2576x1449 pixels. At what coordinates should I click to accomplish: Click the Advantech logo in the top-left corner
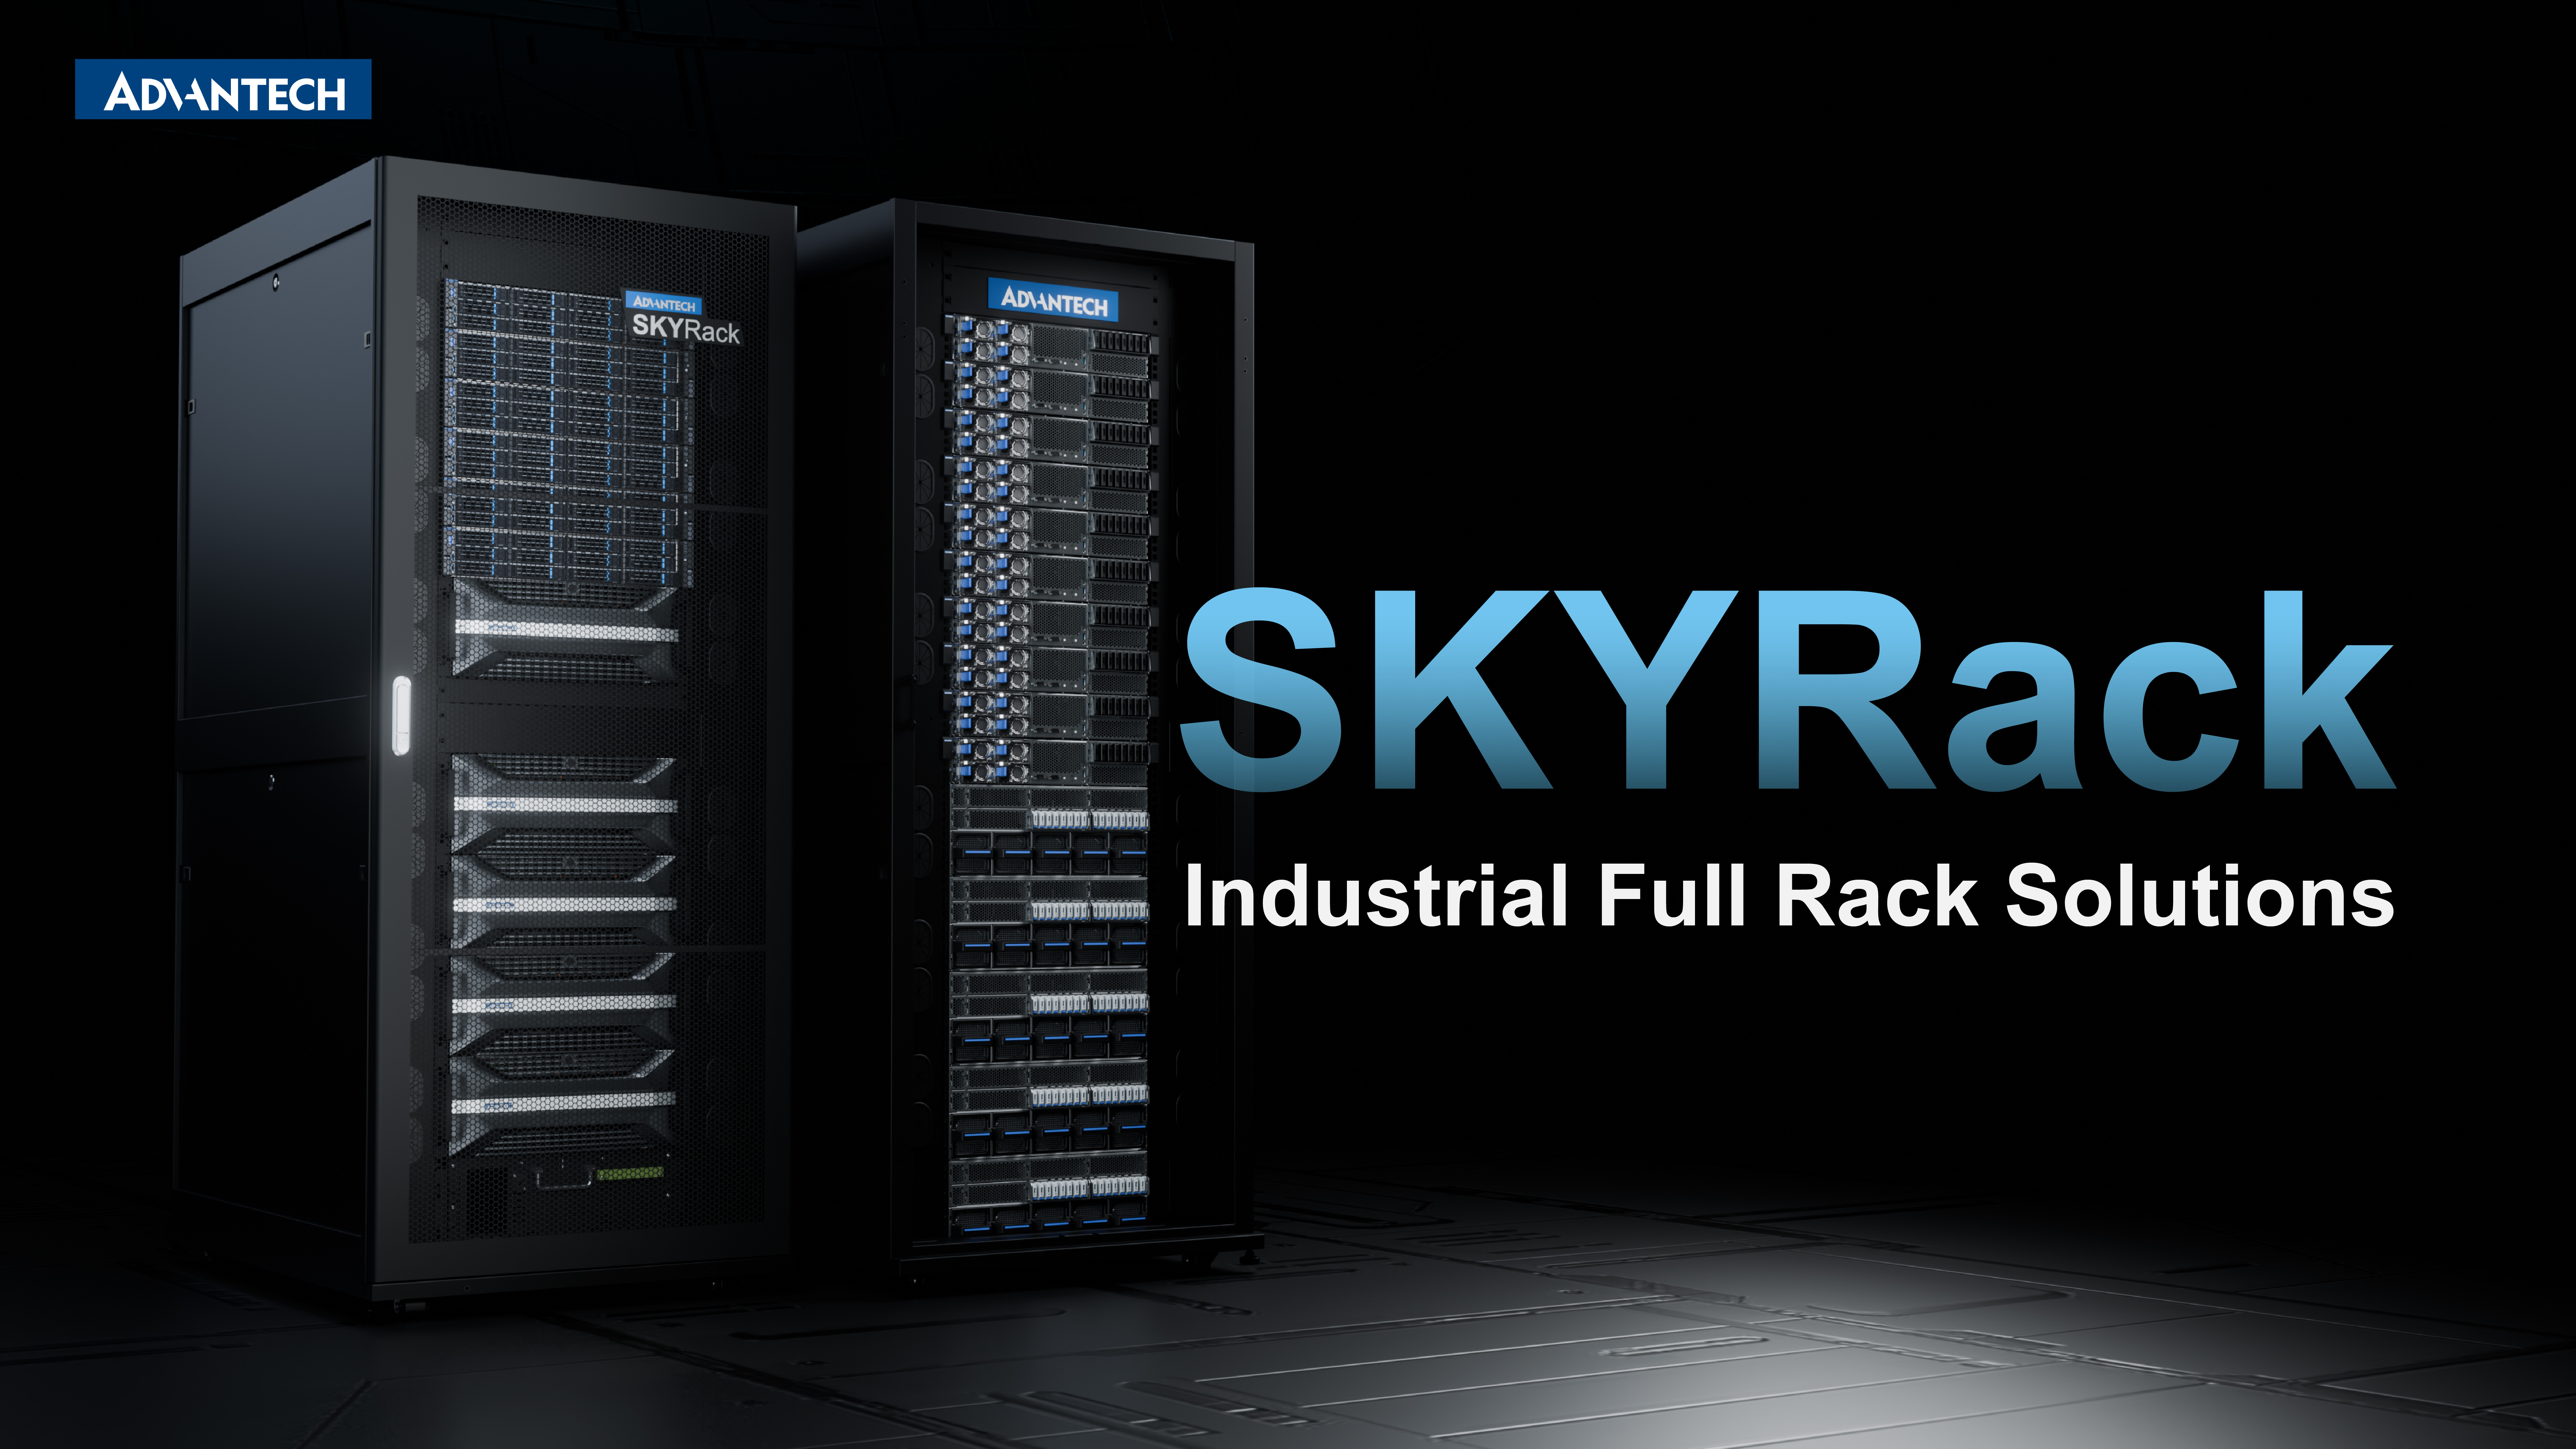tap(223, 89)
